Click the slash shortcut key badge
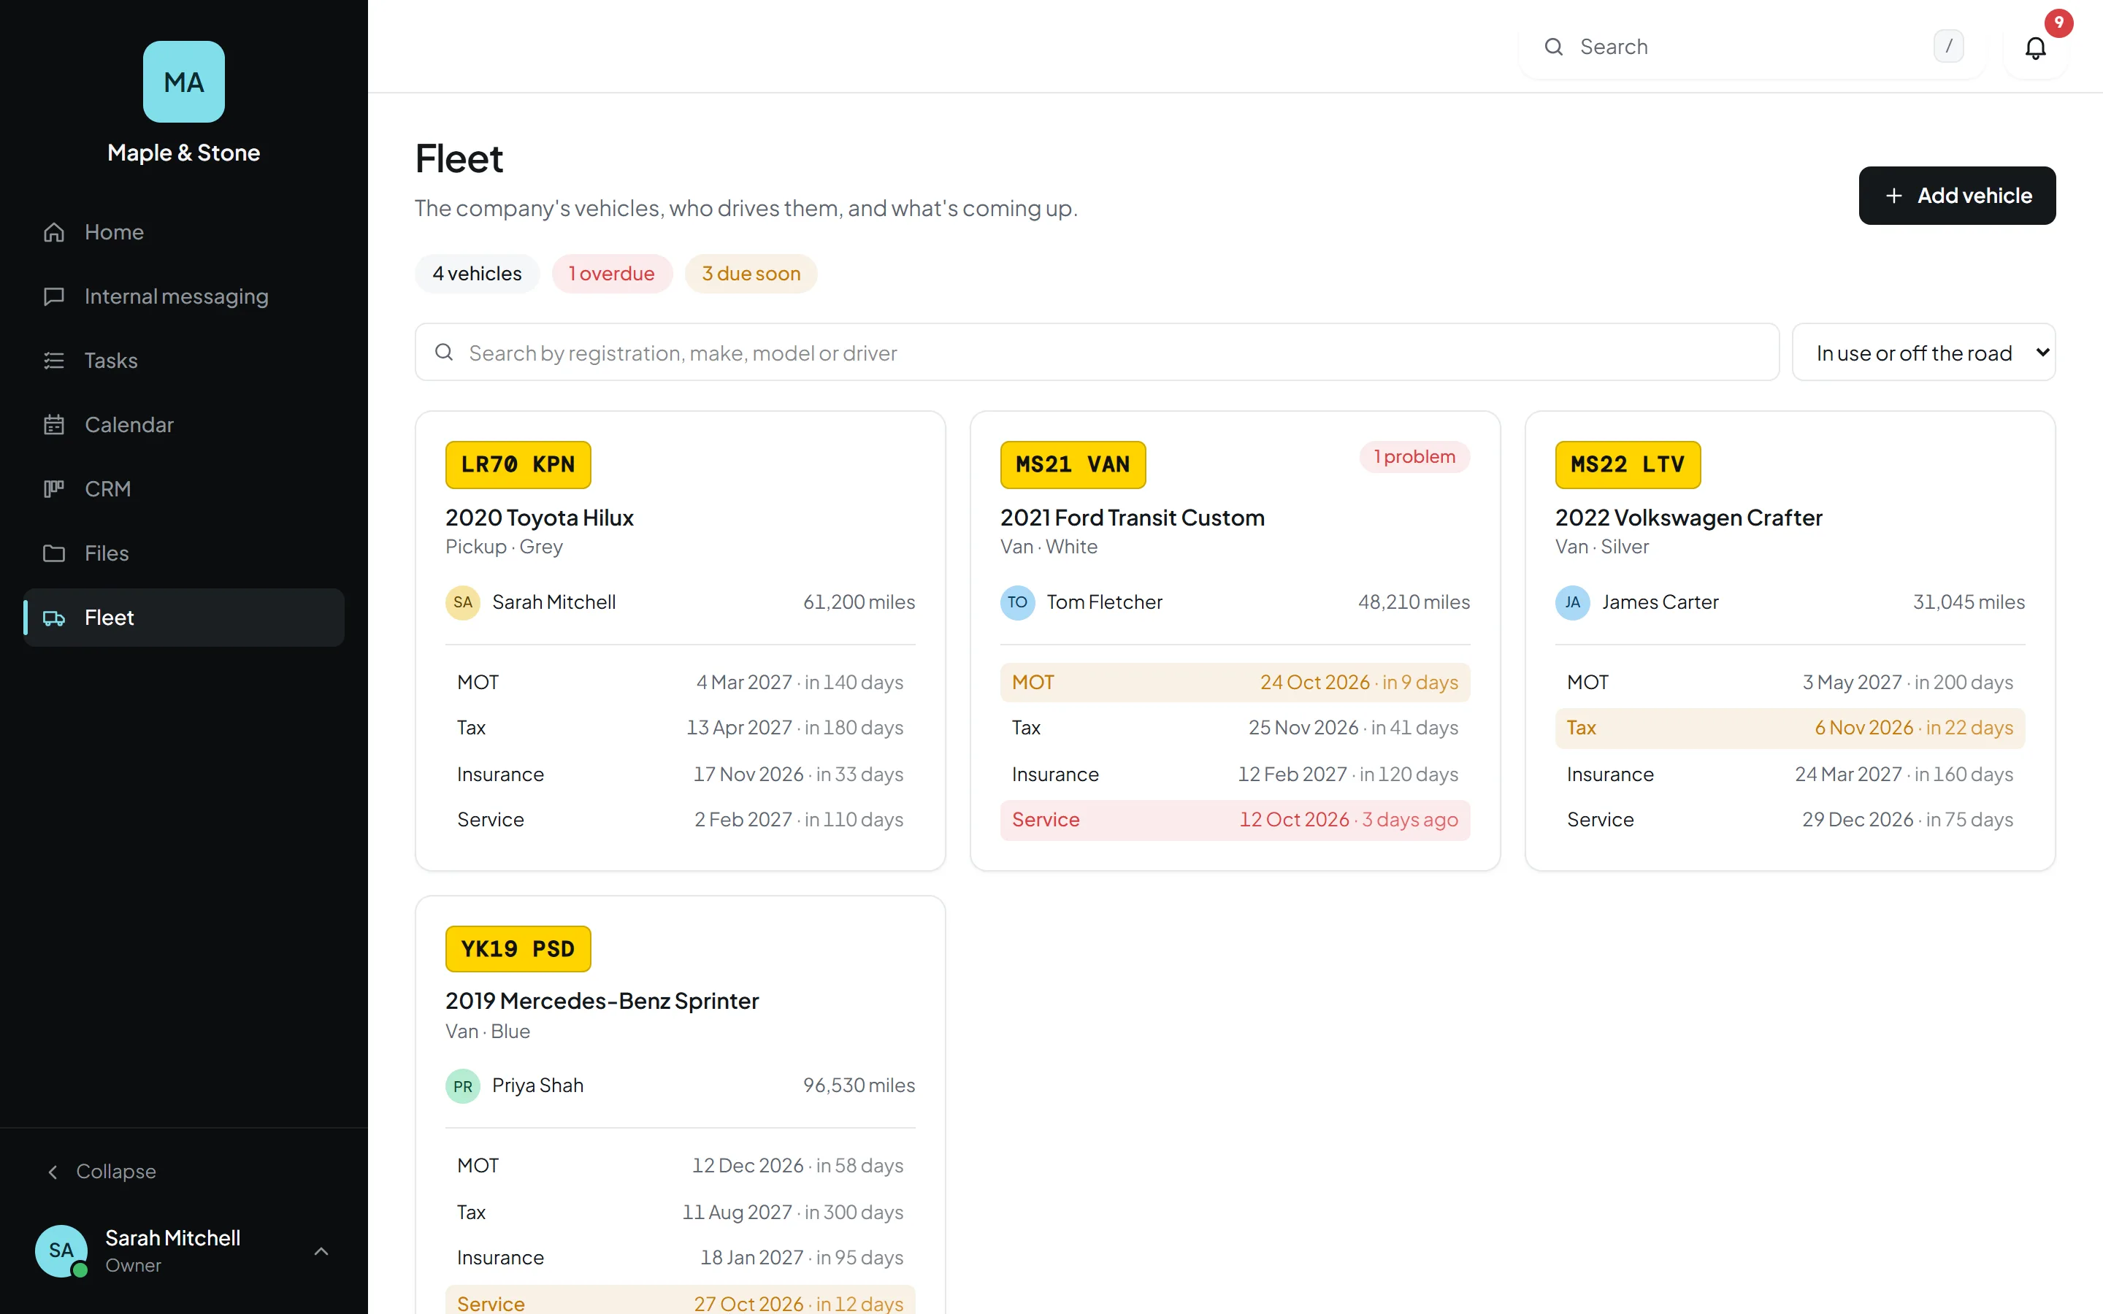 1948,46
